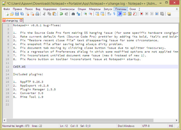
Task: Click line number 22 in the margin
Action: click(x=7, y=105)
